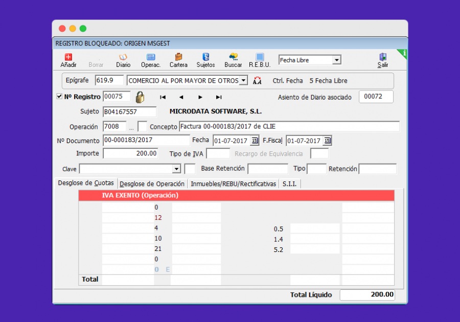
Task: Click the yellow minimize window button
Action: (73, 29)
